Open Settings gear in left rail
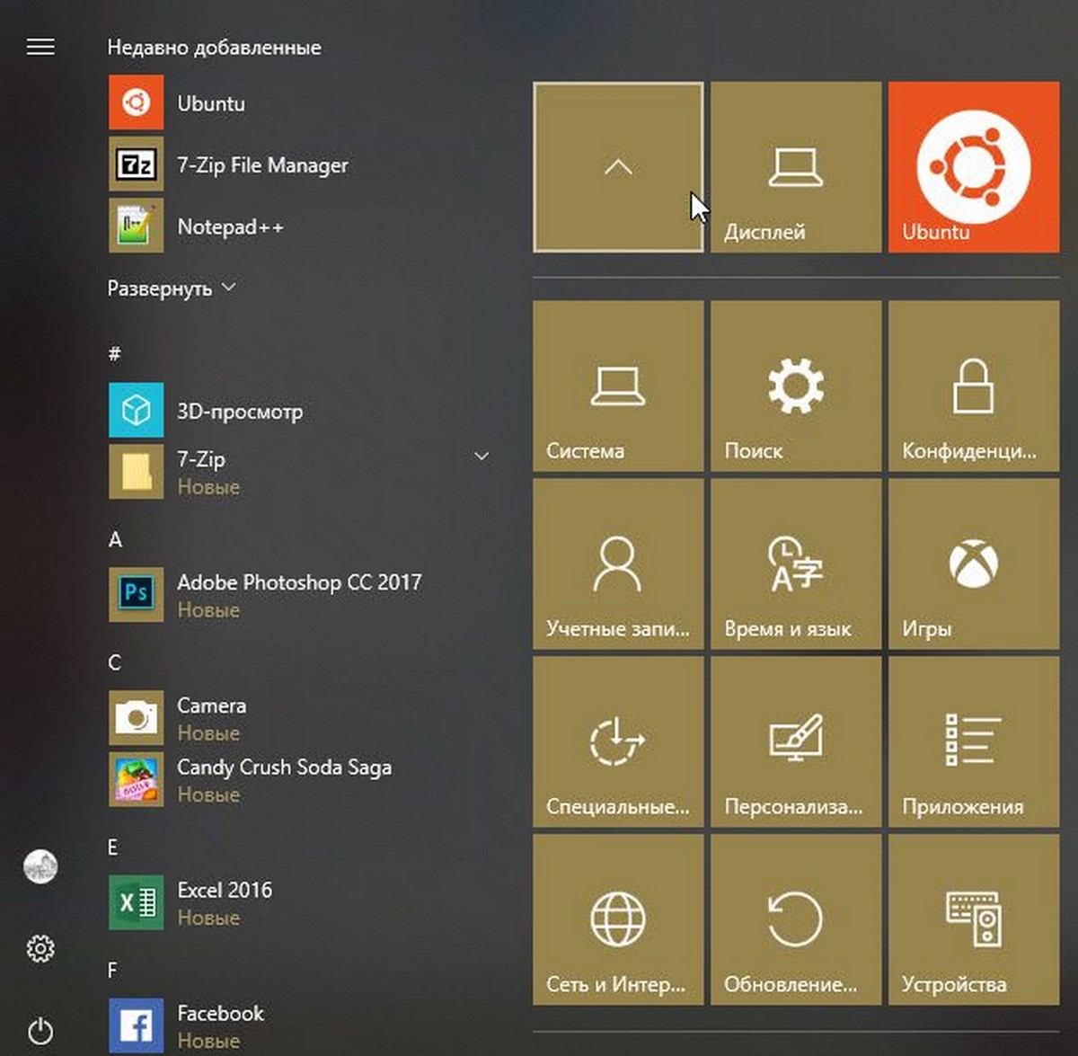The image size is (1078, 1056). (40, 948)
